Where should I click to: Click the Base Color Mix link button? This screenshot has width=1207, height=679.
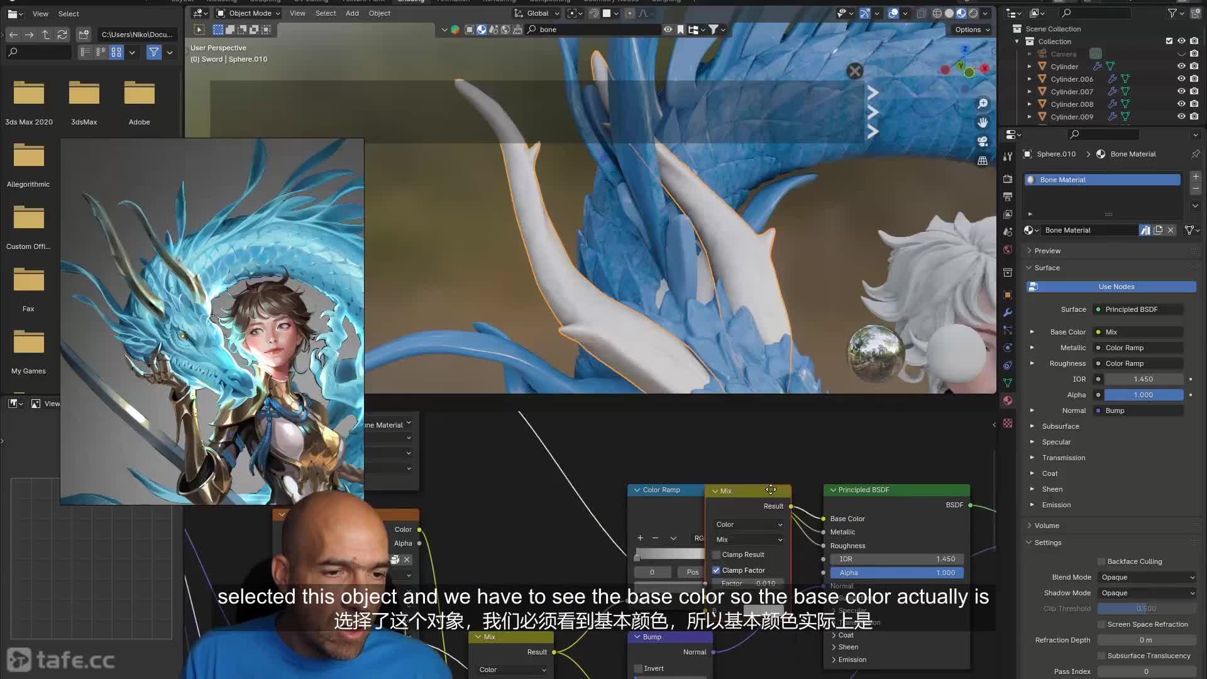pos(1138,332)
